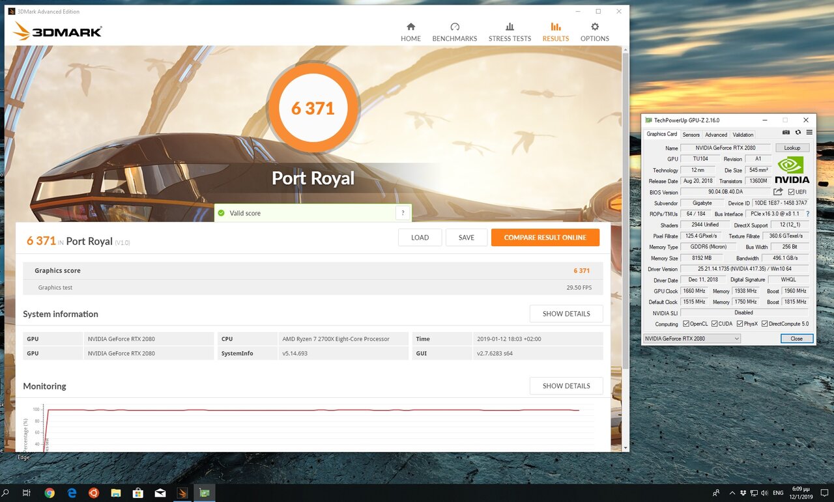Toggle the PhysX checkbox

click(x=740, y=324)
